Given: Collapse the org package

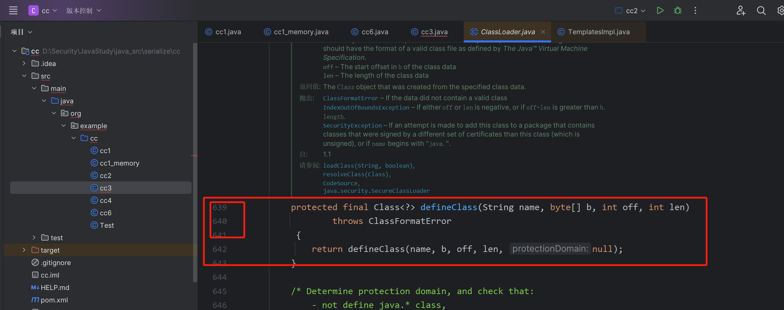Looking at the screenshot, I should click(54, 113).
